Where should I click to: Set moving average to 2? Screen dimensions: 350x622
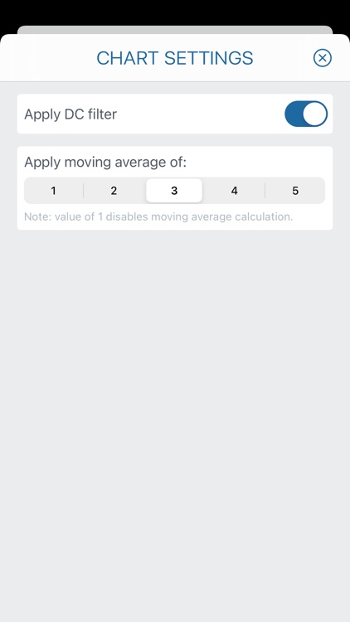[x=114, y=191]
